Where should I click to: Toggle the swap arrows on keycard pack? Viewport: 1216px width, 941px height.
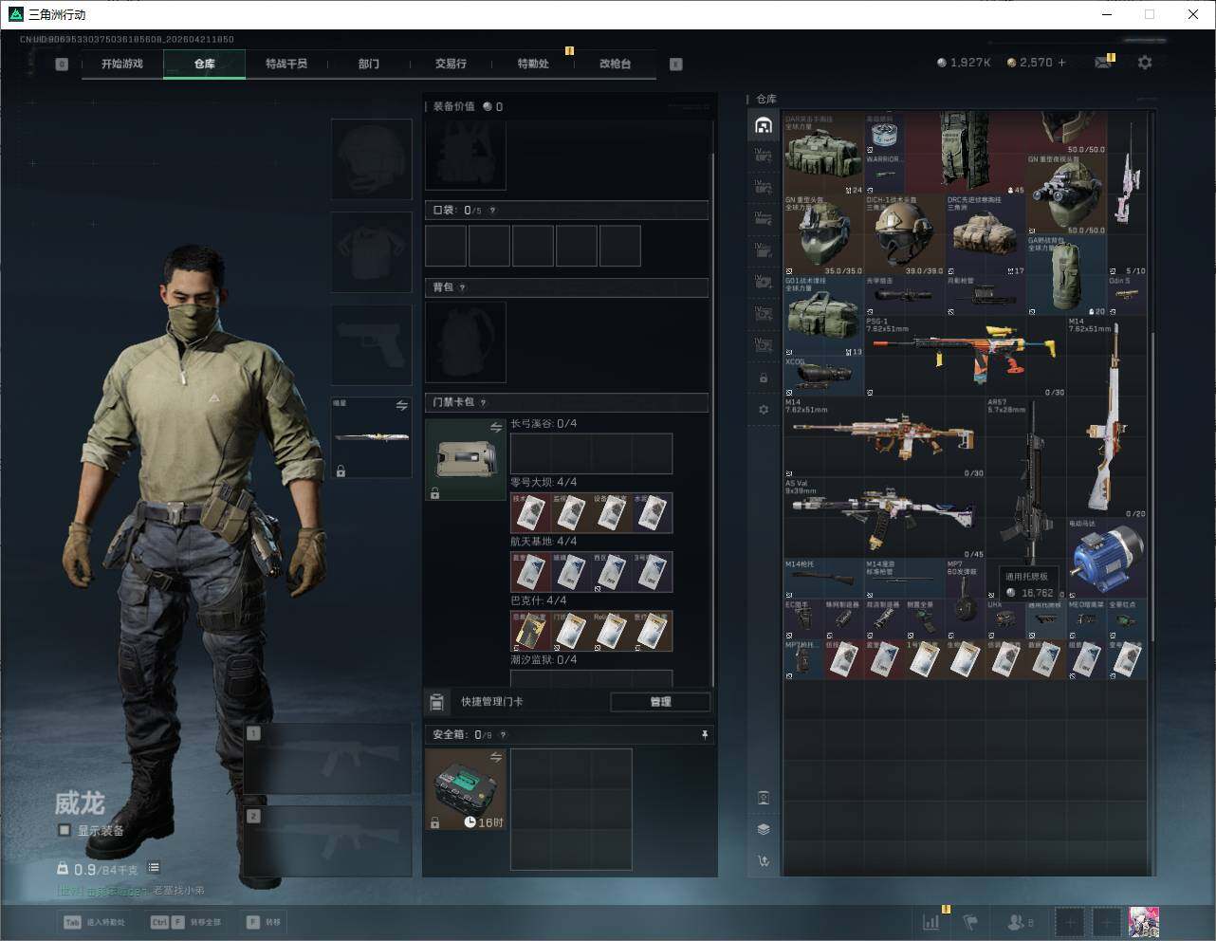point(495,428)
